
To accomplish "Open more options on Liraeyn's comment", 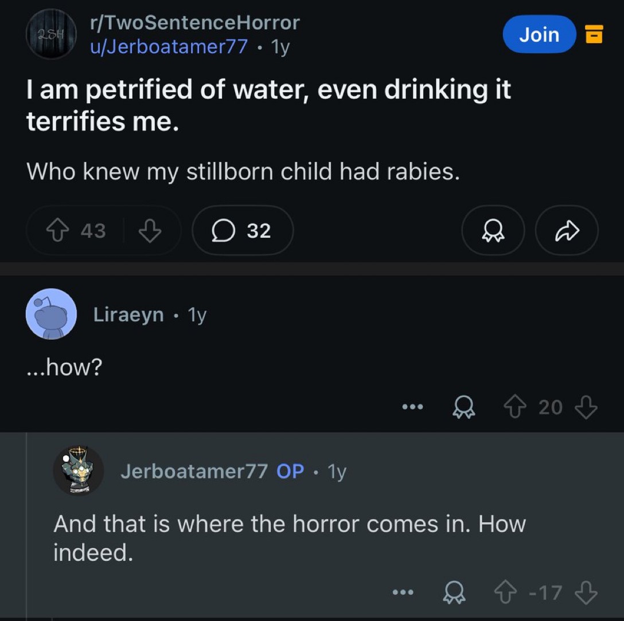I will [x=412, y=407].
